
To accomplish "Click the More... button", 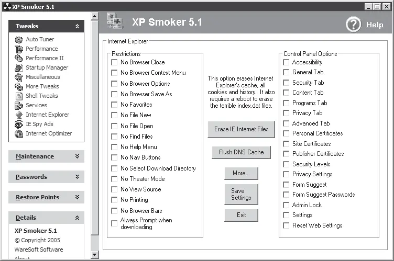I will click(x=241, y=174).
